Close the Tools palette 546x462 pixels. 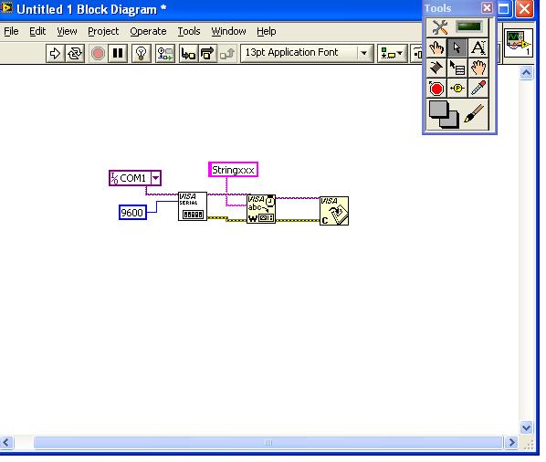487,7
